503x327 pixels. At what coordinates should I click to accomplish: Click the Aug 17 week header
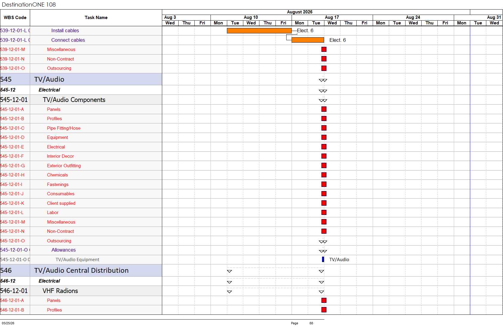[332, 17]
